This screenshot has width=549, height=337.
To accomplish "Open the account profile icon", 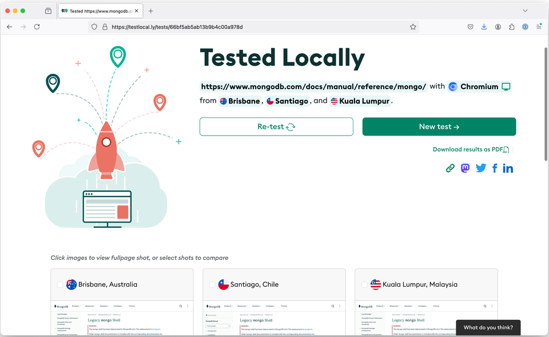I will [498, 27].
